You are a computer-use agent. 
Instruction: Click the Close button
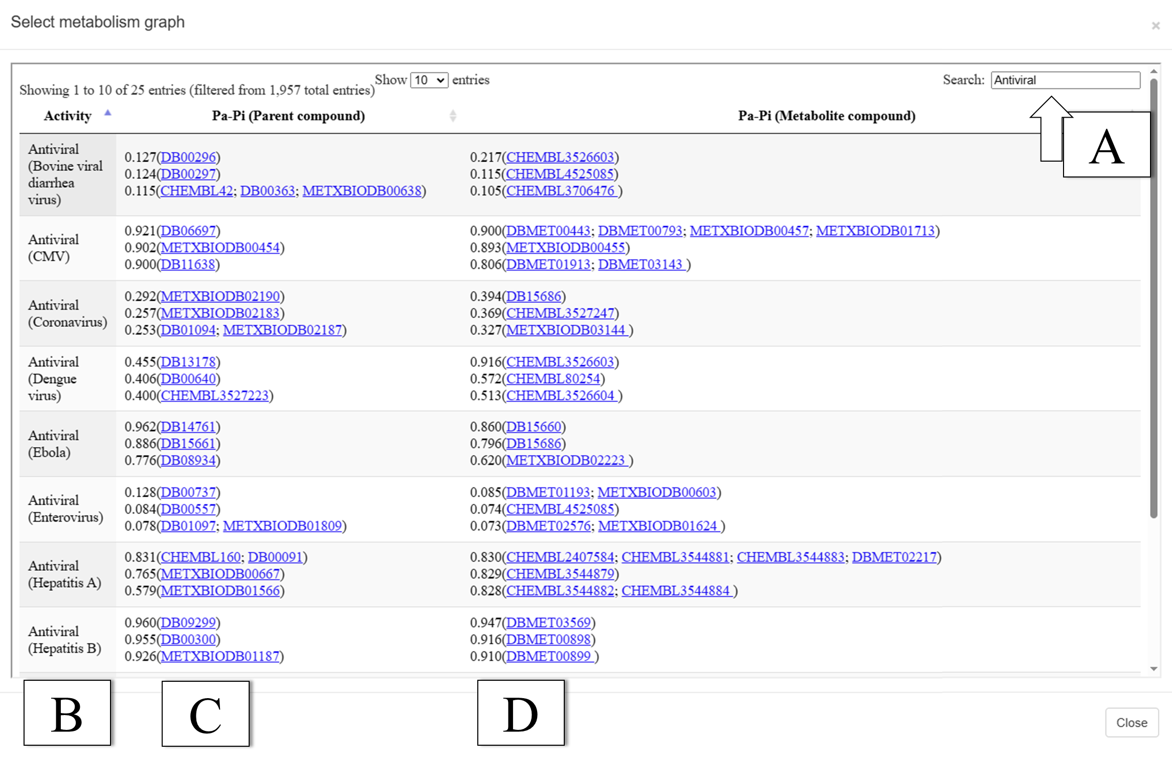(x=1132, y=722)
